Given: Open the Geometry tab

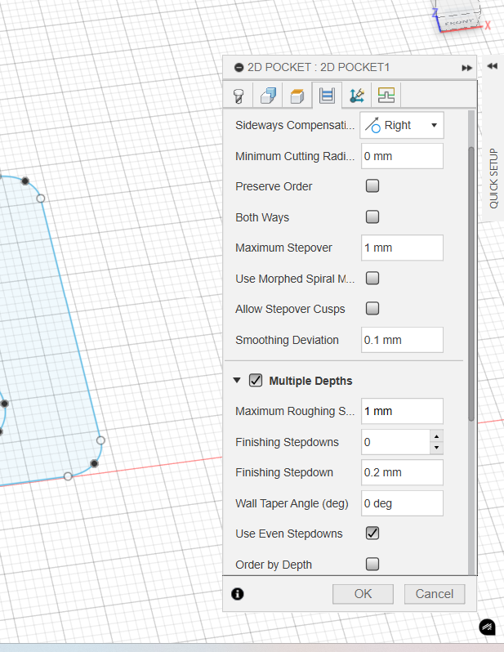Looking at the screenshot, I should click(x=268, y=96).
